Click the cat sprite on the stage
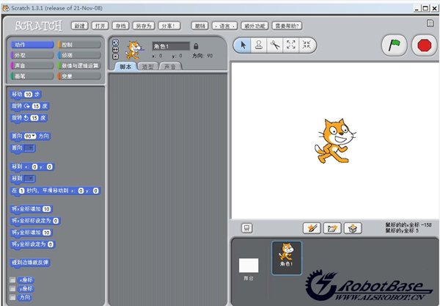The width and height of the screenshot is (440, 306). [x=334, y=141]
